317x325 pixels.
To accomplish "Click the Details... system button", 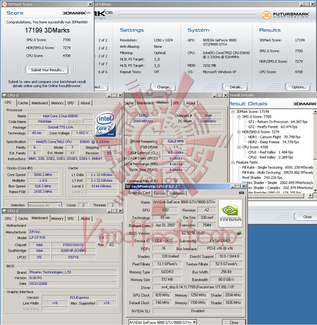I will (237, 87).
